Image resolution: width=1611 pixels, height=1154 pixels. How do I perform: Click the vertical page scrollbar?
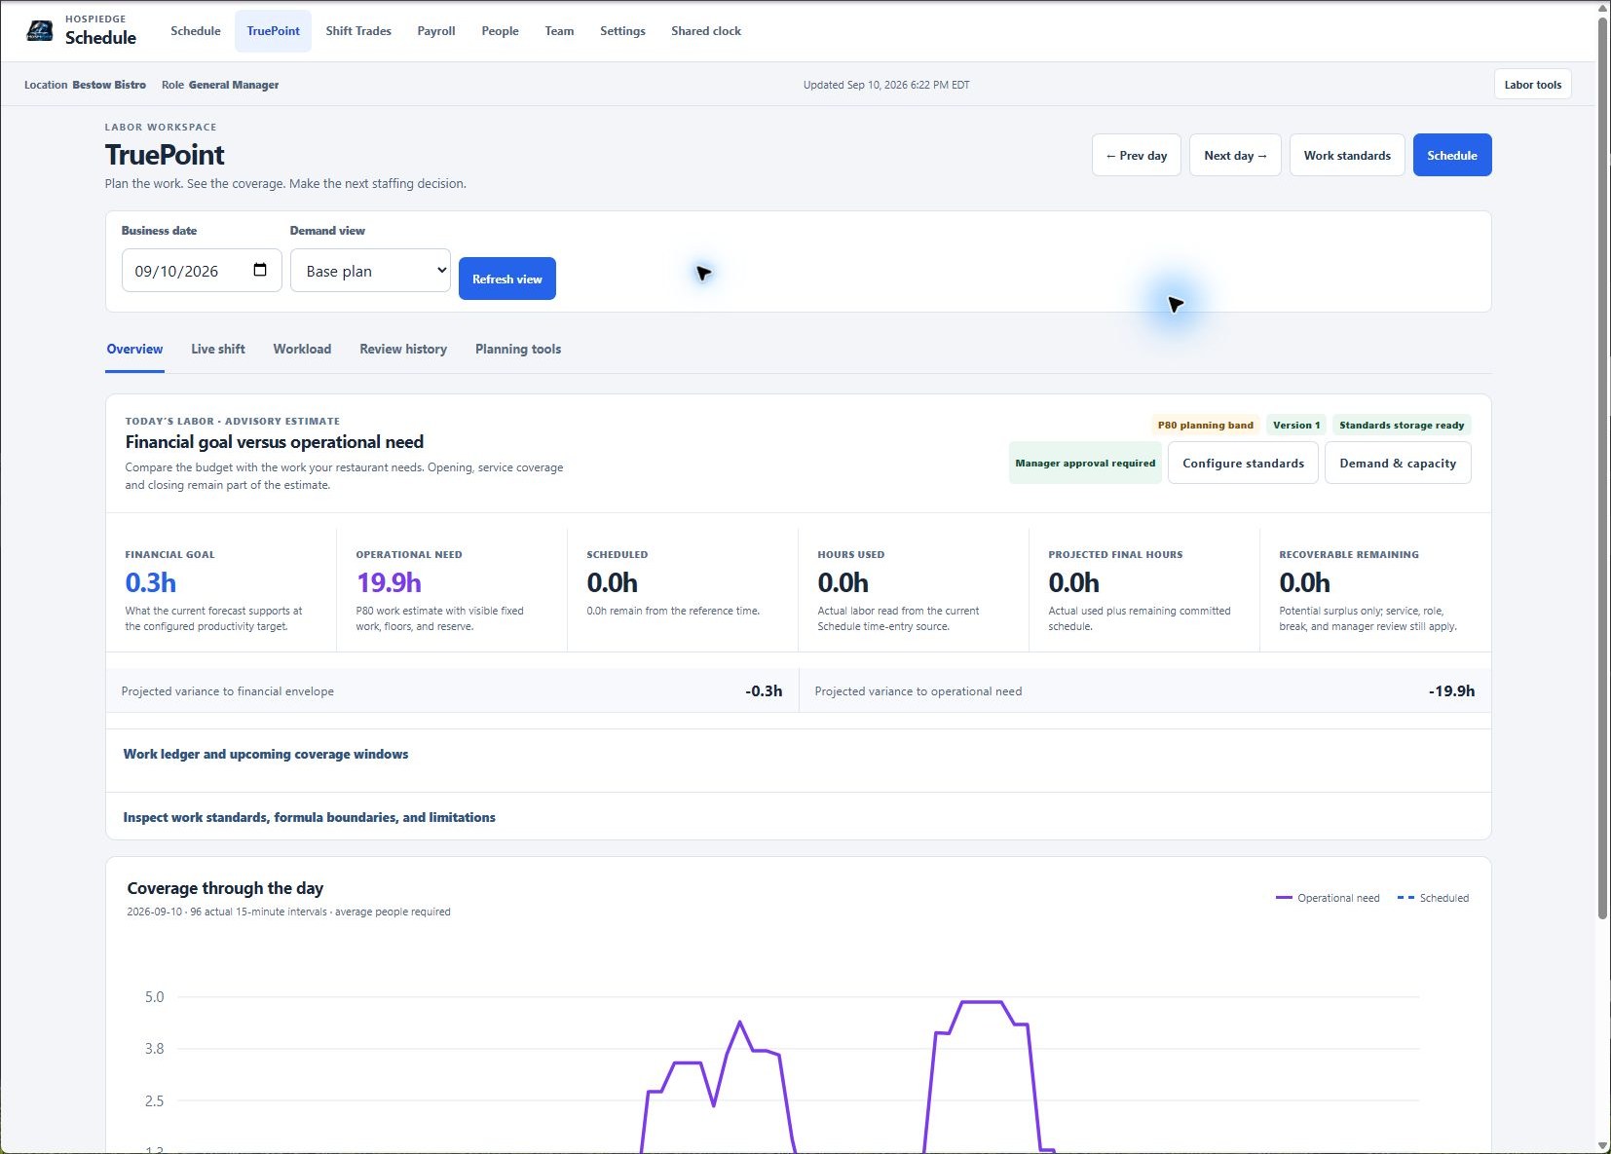1603,467
